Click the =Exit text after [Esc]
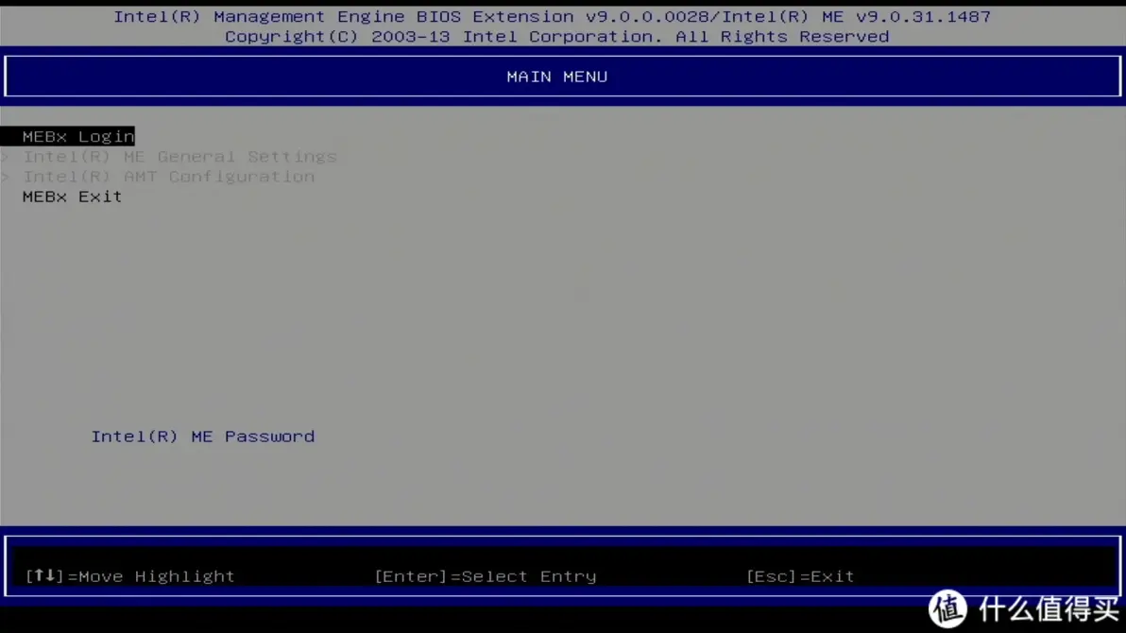The width and height of the screenshot is (1126, 633). 826,576
